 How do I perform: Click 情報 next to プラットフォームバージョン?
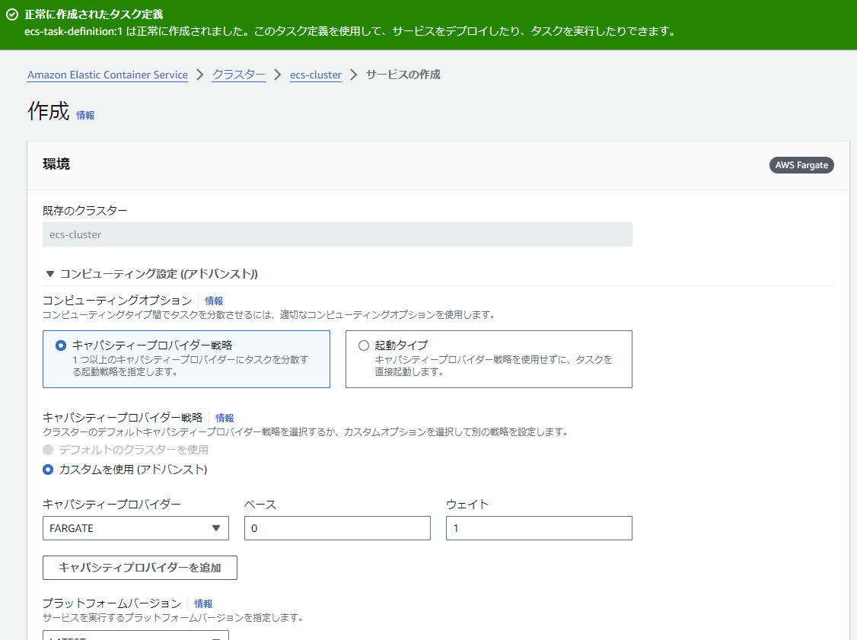click(x=204, y=603)
